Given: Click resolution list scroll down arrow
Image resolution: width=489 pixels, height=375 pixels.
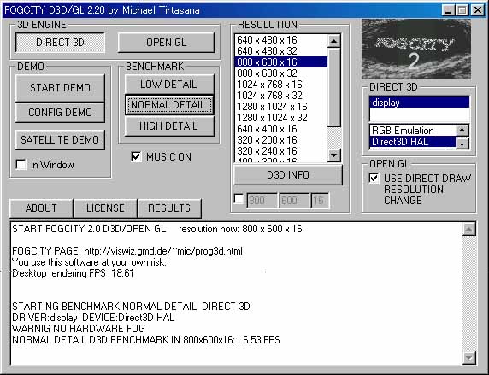Looking at the screenshot, I should click(334, 155).
